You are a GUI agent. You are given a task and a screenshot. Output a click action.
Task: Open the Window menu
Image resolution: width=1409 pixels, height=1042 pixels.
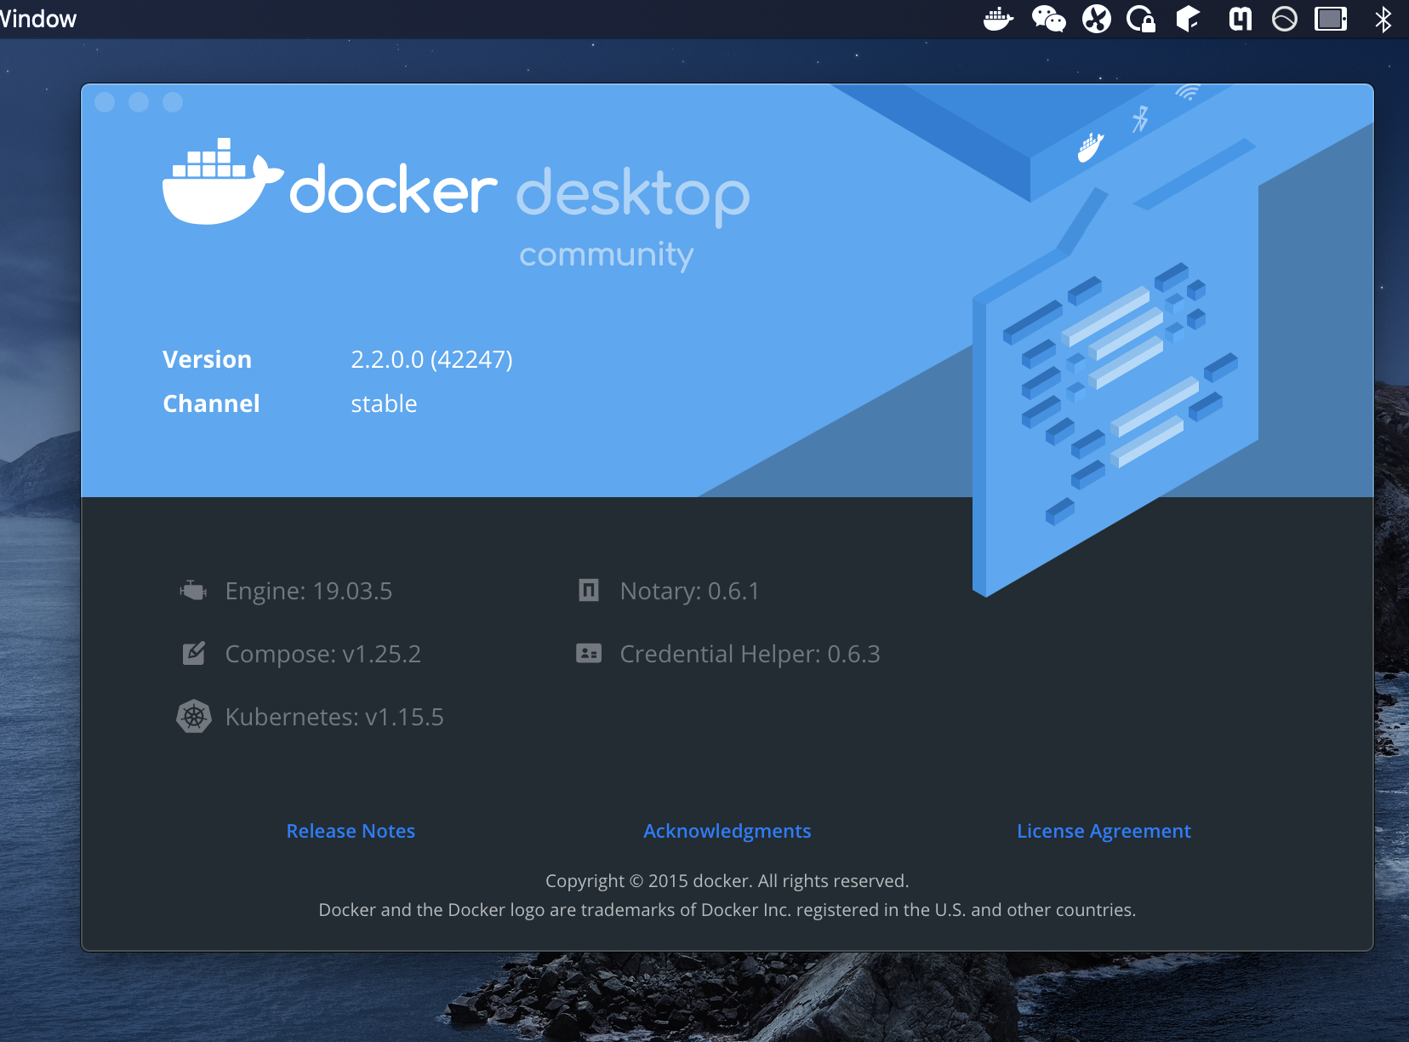[37, 19]
